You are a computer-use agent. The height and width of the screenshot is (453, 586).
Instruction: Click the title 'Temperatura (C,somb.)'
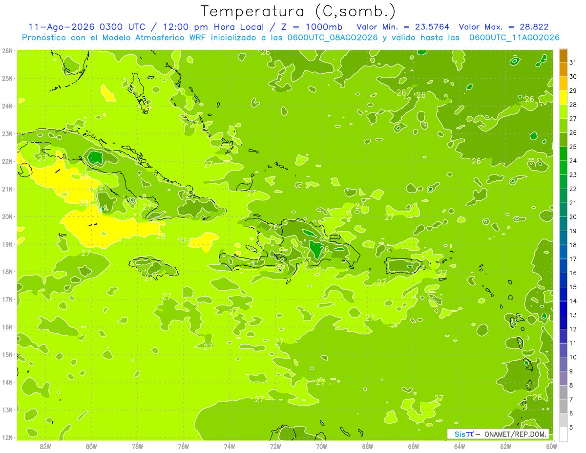point(298,12)
